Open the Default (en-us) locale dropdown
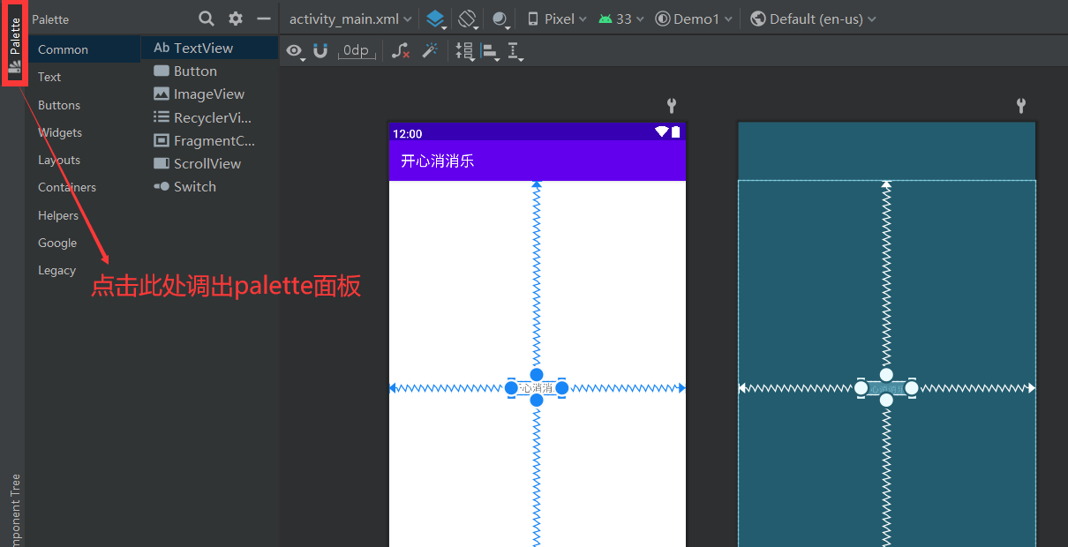Viewport: 1068px width, 547px height. [x=813, y=19]
